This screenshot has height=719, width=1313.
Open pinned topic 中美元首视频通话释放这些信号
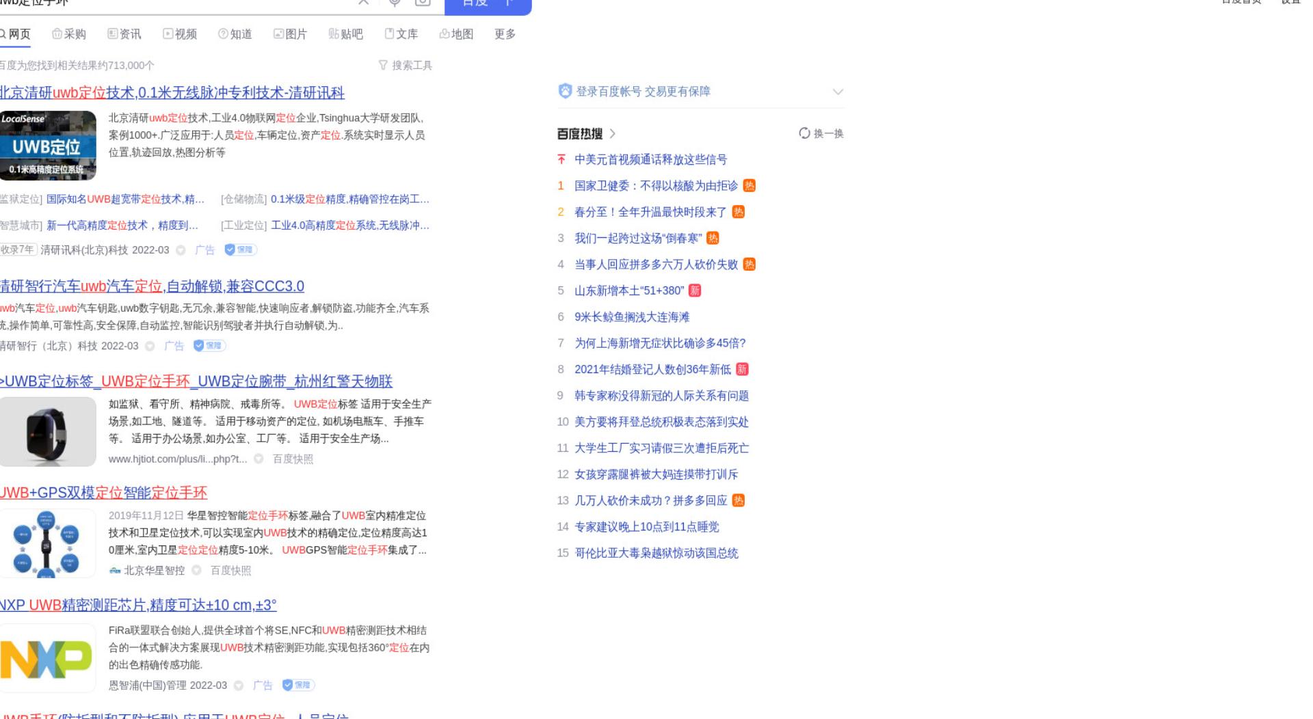[x=650, y=160]
